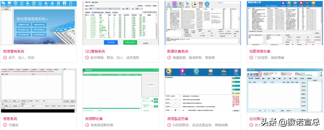
Task: Select 导出Excel radio in 数据收集系统
Action: click(219, 31)
